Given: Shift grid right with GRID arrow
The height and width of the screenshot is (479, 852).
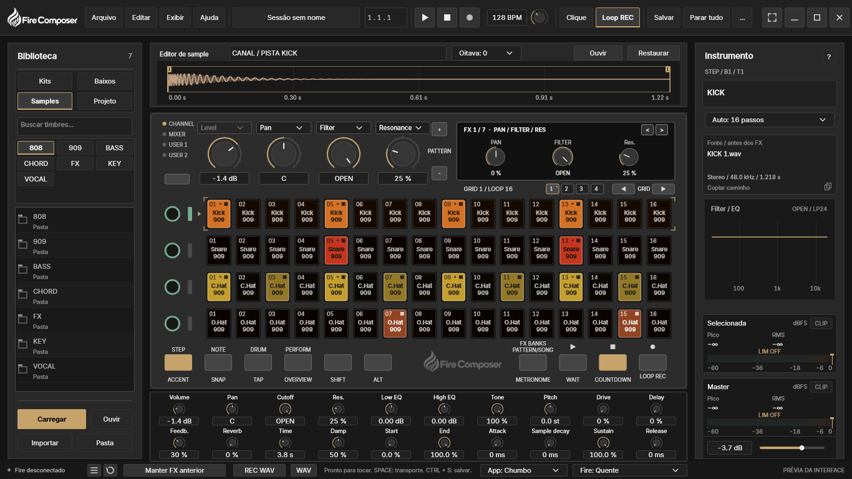Looking at the screenshot, I should point(663,189).
